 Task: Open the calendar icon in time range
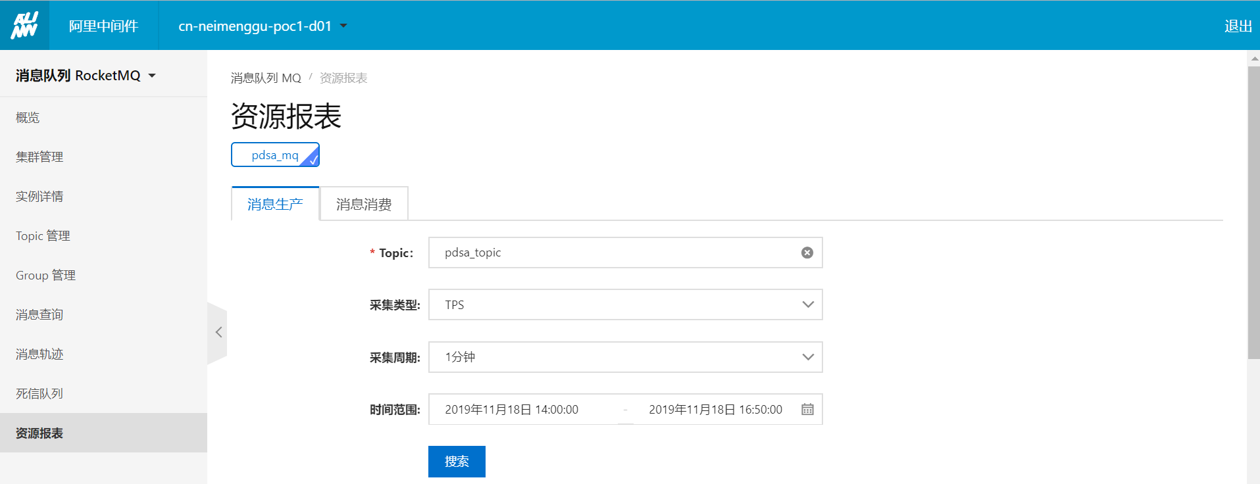(807, 410)
